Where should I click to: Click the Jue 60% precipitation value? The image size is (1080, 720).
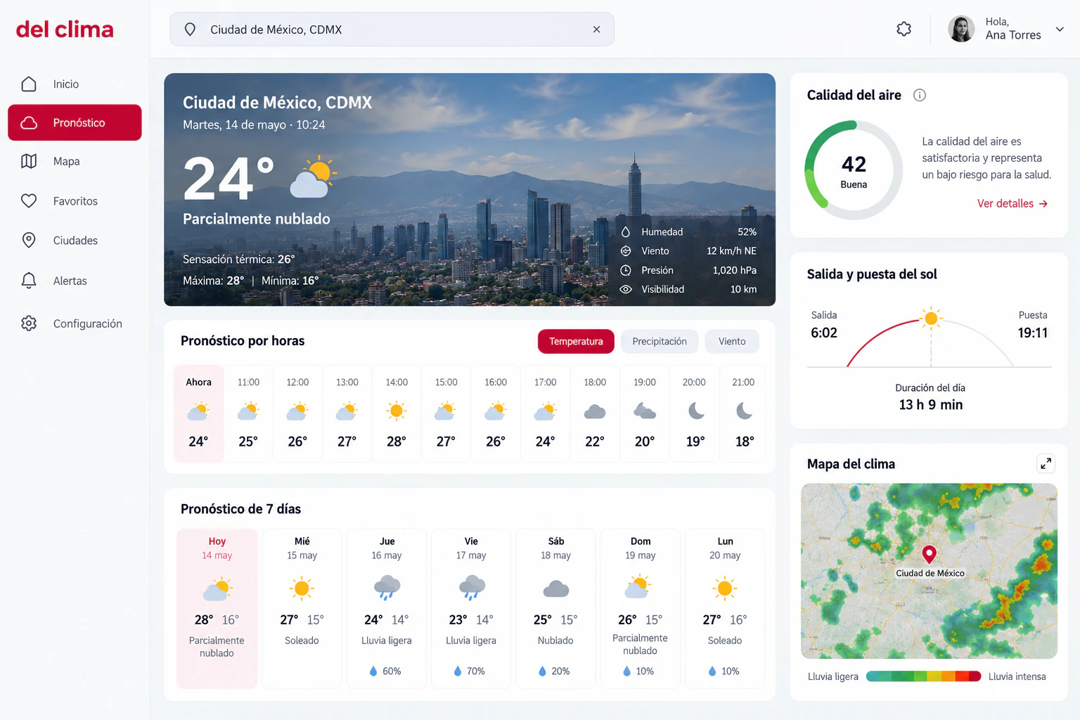tap(392, 671)
